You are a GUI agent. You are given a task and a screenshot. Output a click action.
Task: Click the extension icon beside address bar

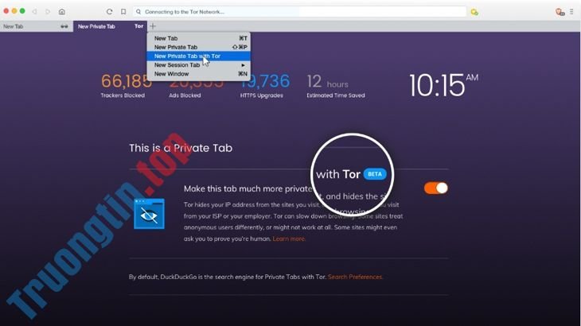click(x=474, y=12)
